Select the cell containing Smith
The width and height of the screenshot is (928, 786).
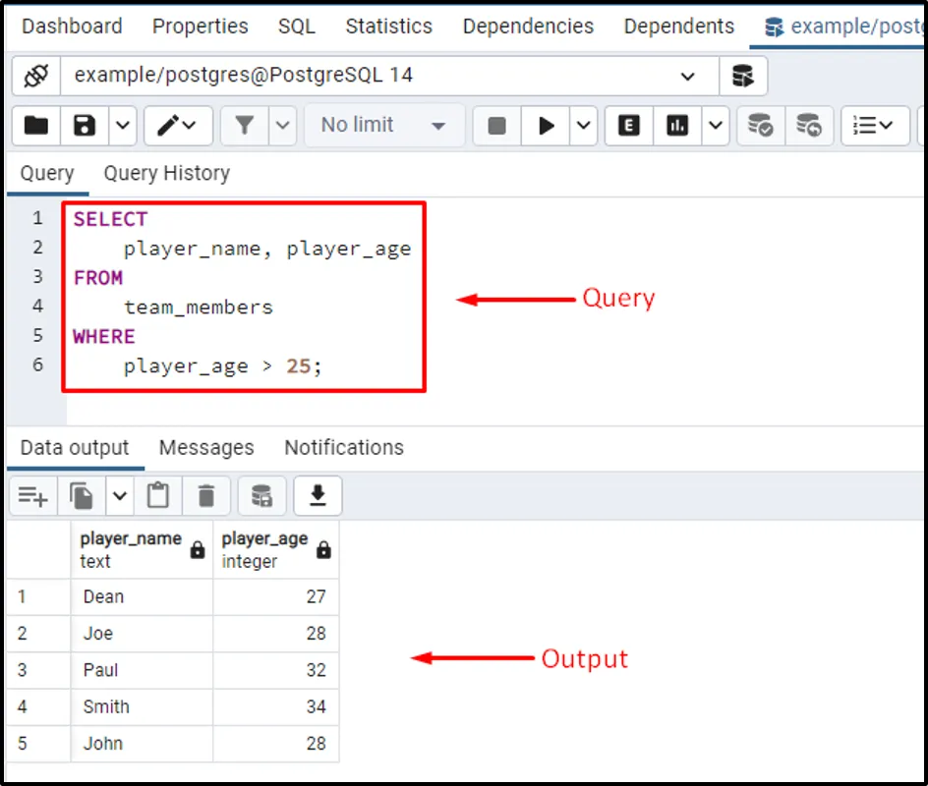pyautogui.click(x=106, y=706)
